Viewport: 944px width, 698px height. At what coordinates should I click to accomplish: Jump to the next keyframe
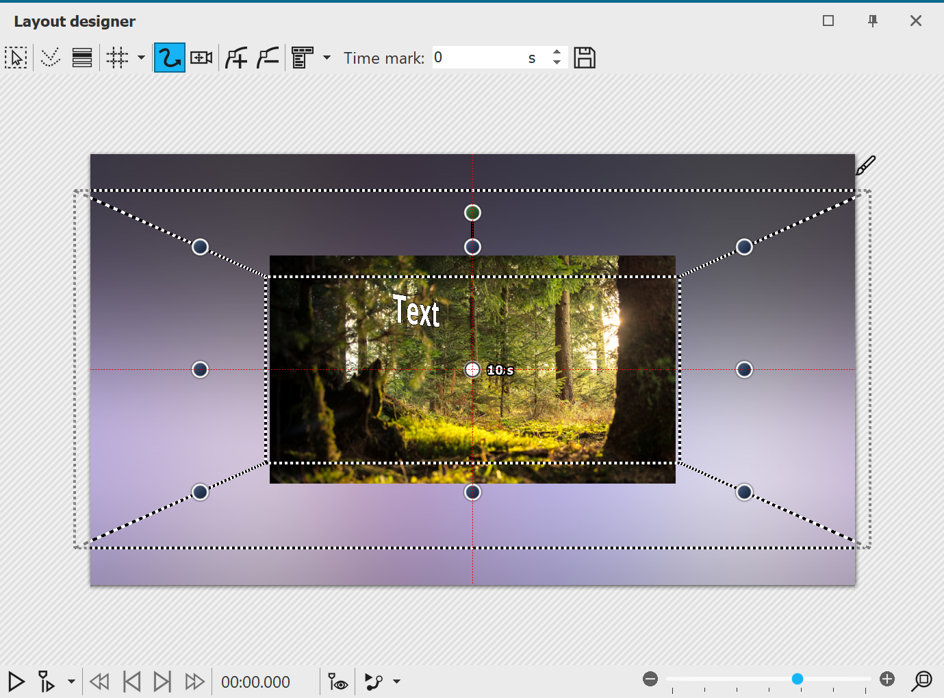[162, 682]
